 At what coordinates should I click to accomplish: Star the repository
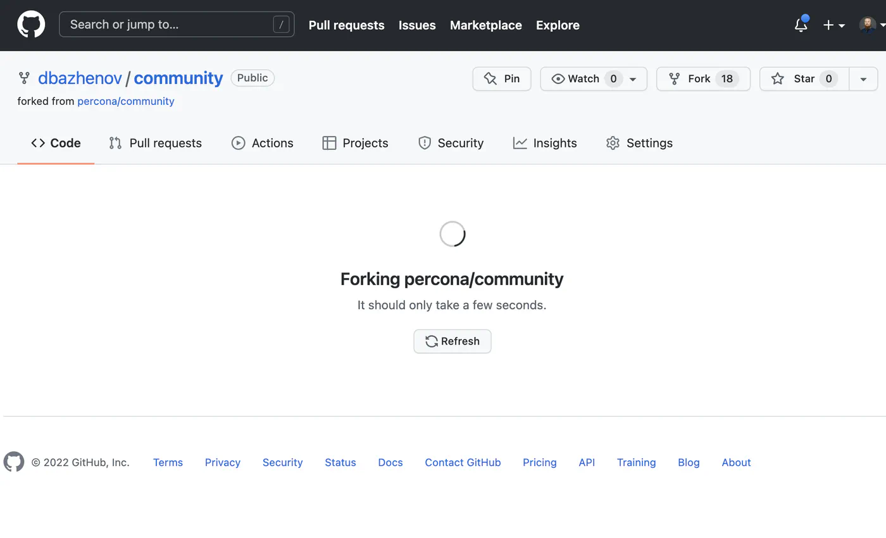(804, 79)
